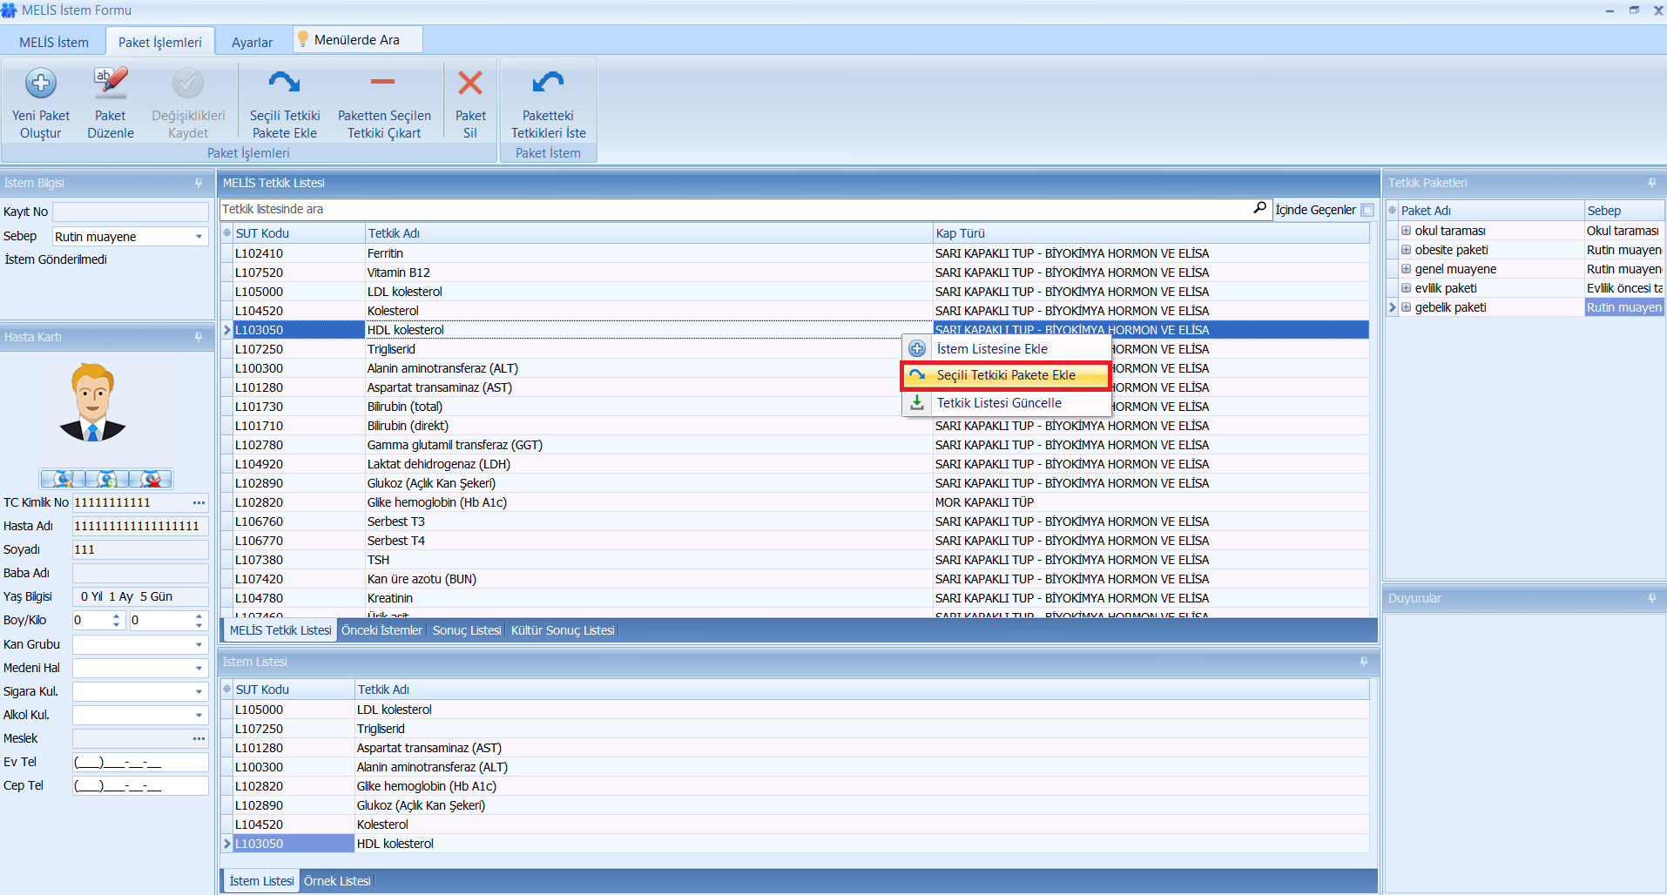Viewport: 1667px width, 895px height.
Task: Select the Vitamin B12 row
Action: coord(794,273)
